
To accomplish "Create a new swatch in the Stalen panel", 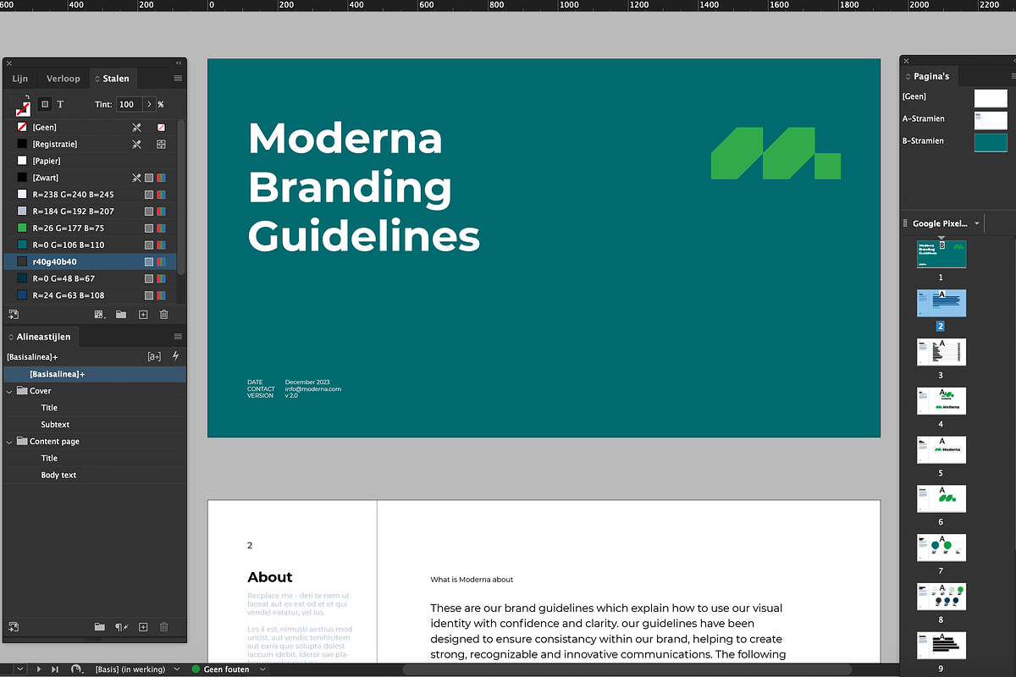I will click(x=142, y=314).
